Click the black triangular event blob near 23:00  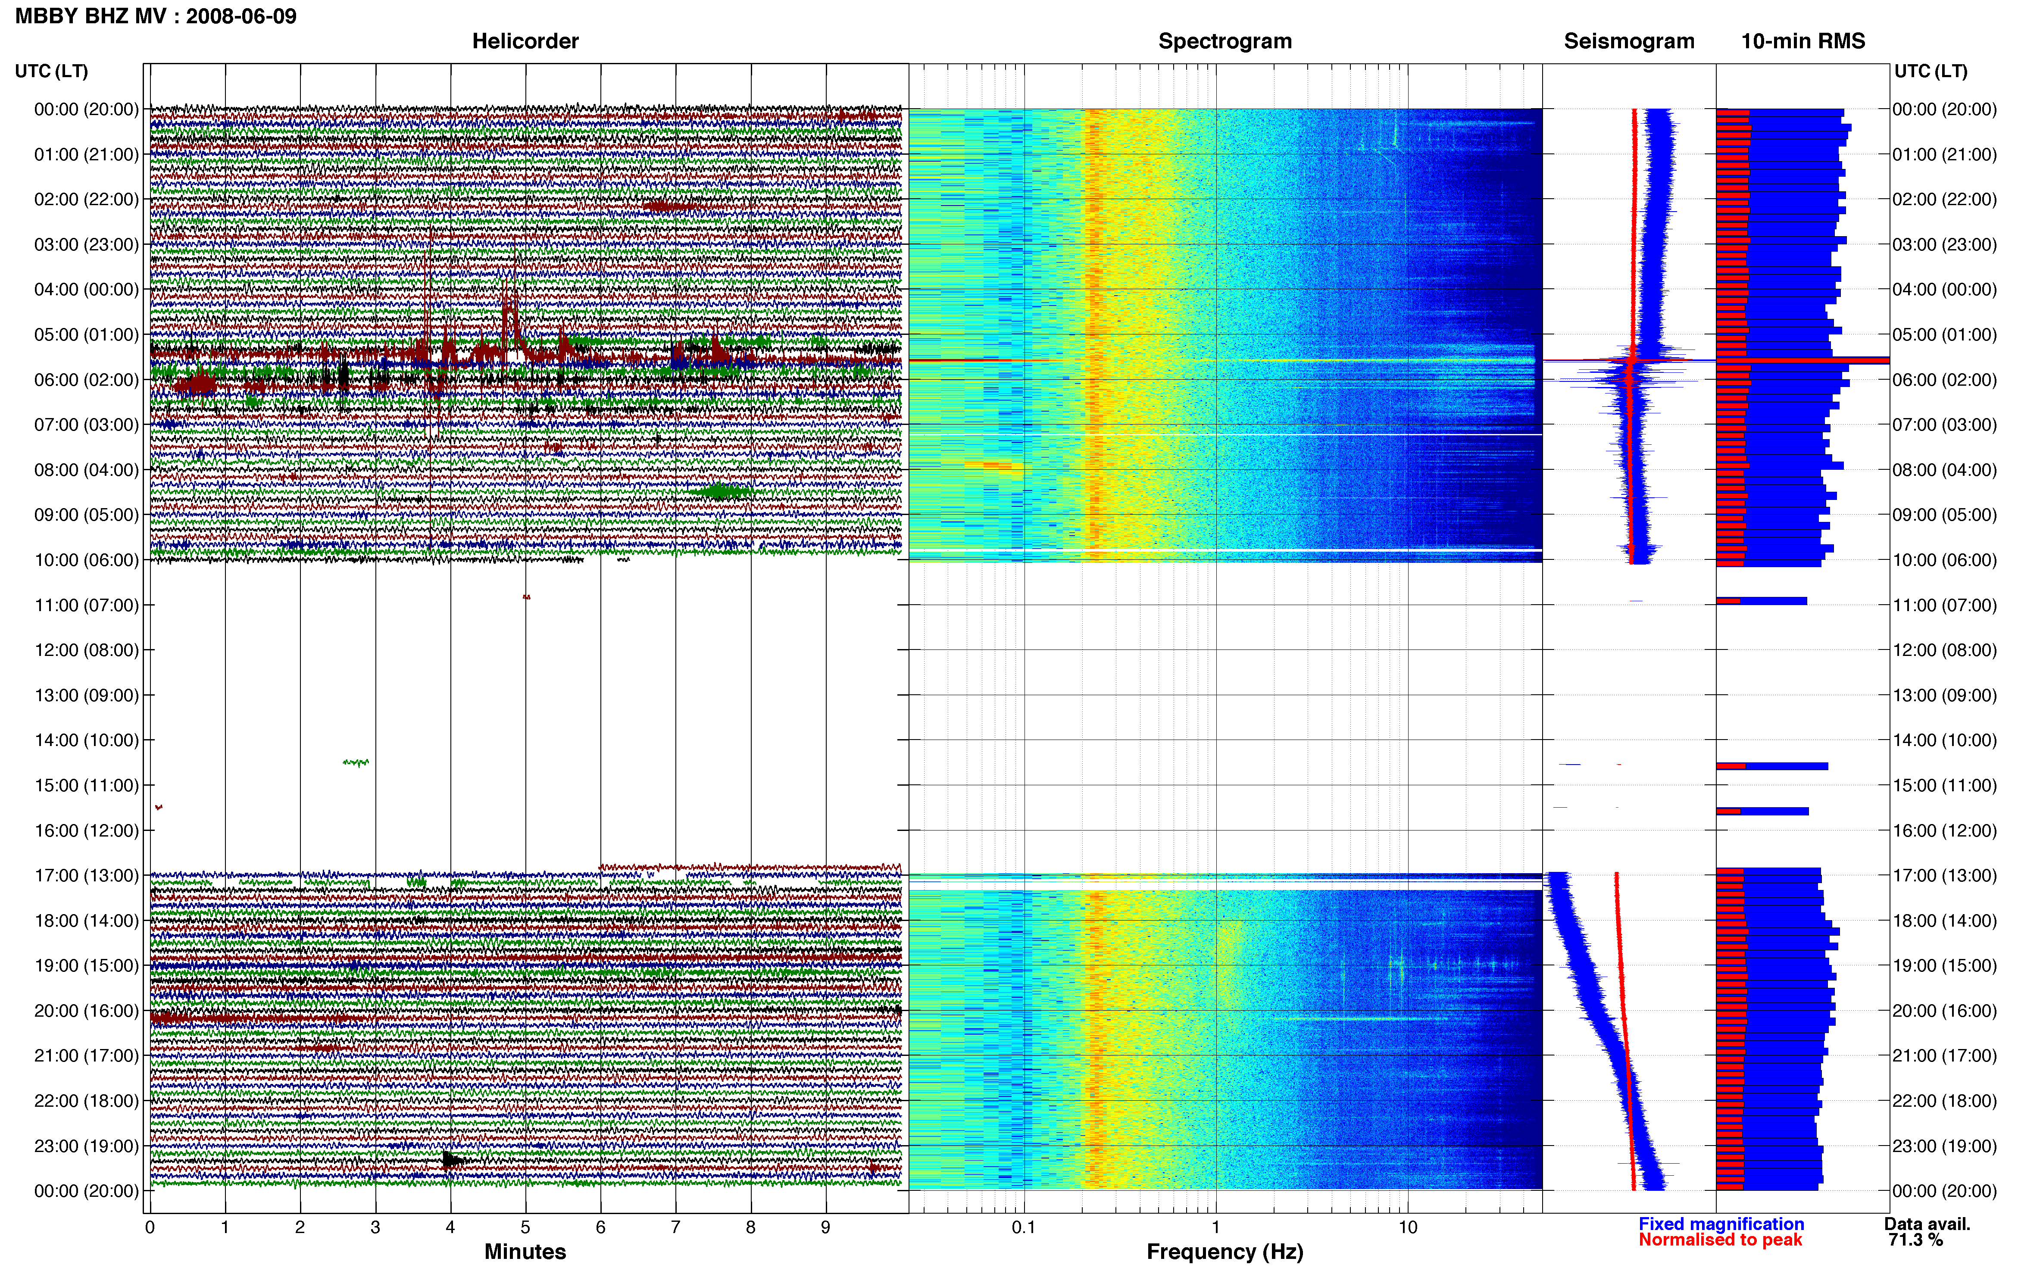(x=453, y=1160)
